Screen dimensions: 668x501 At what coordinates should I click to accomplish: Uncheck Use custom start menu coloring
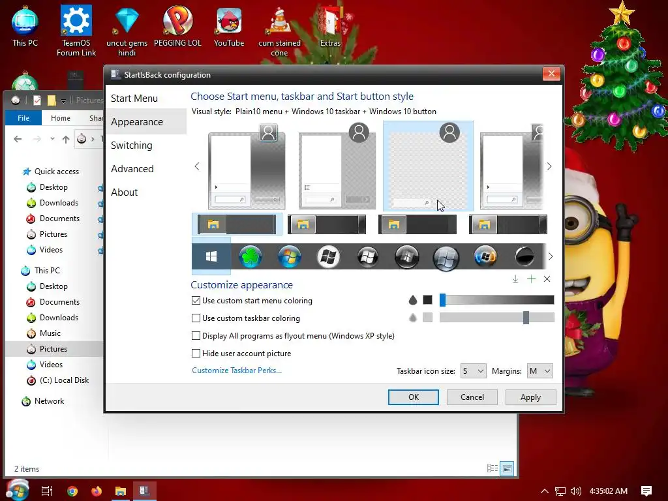[196, 300]
